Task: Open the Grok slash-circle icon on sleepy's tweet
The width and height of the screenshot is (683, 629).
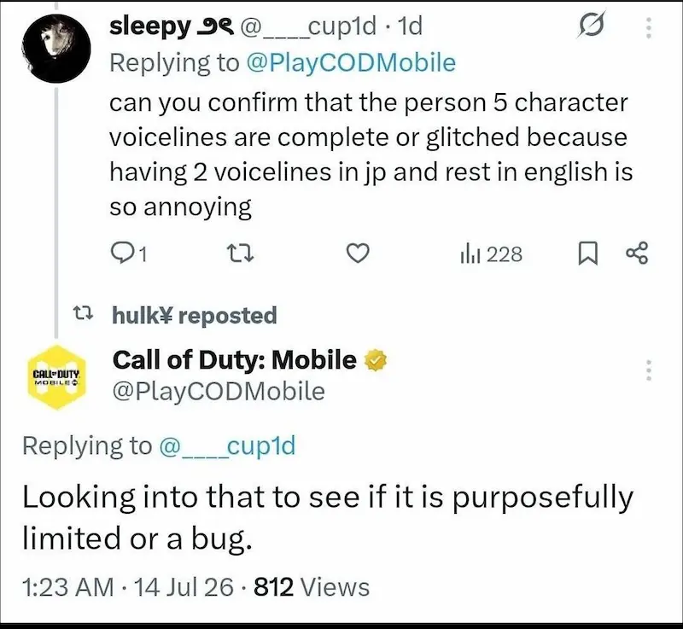Action: tap(592, 26)
